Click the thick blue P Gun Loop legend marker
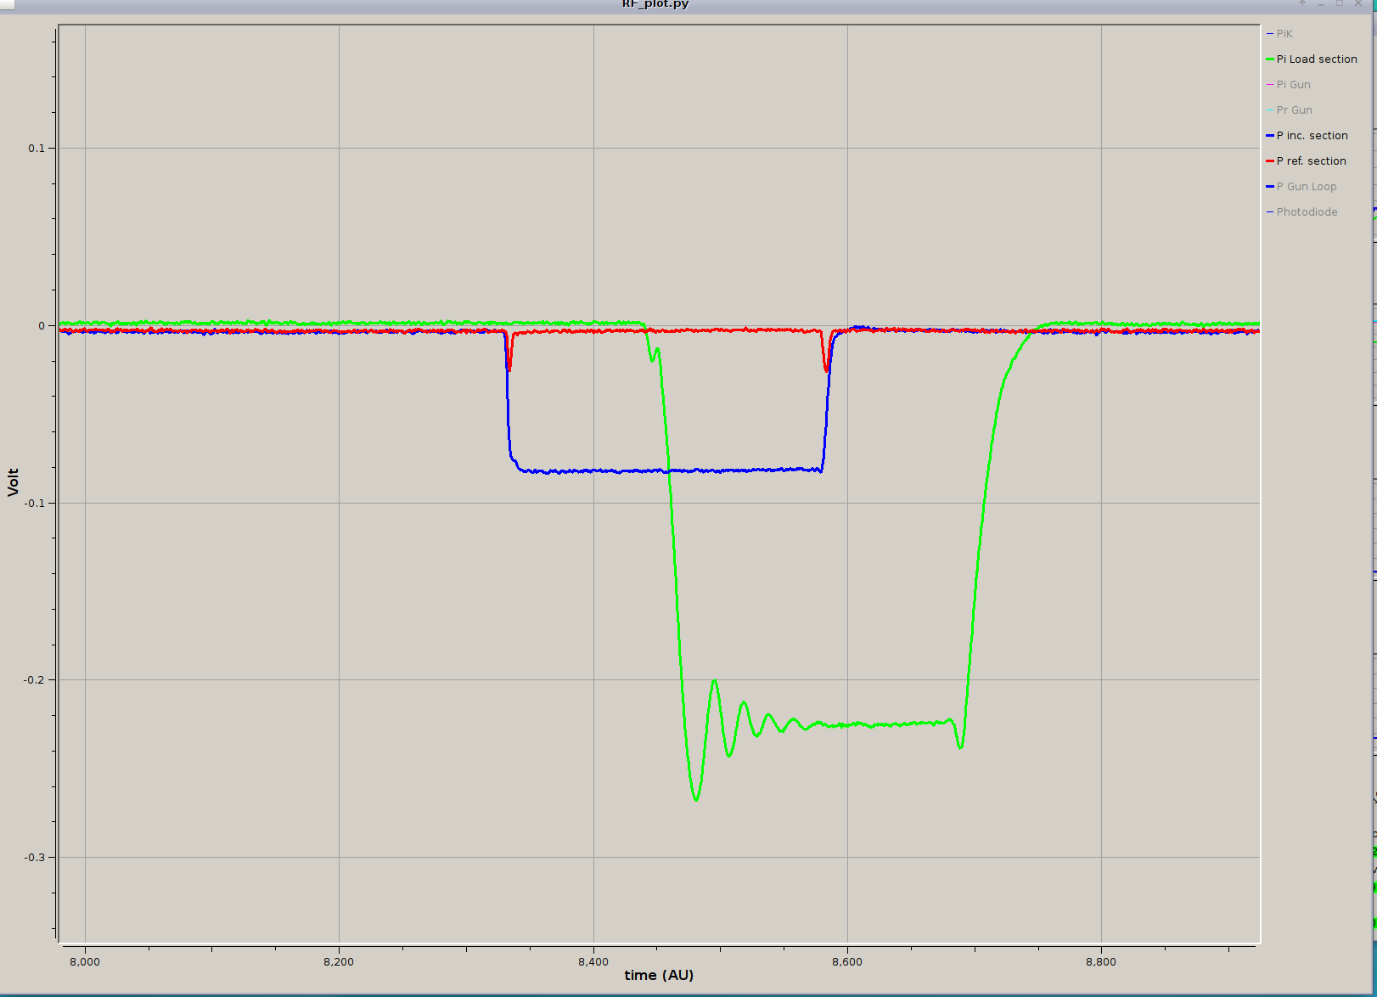This screenshot has width=1377, height=997. pyautogui.click(x=1270, y=187)
